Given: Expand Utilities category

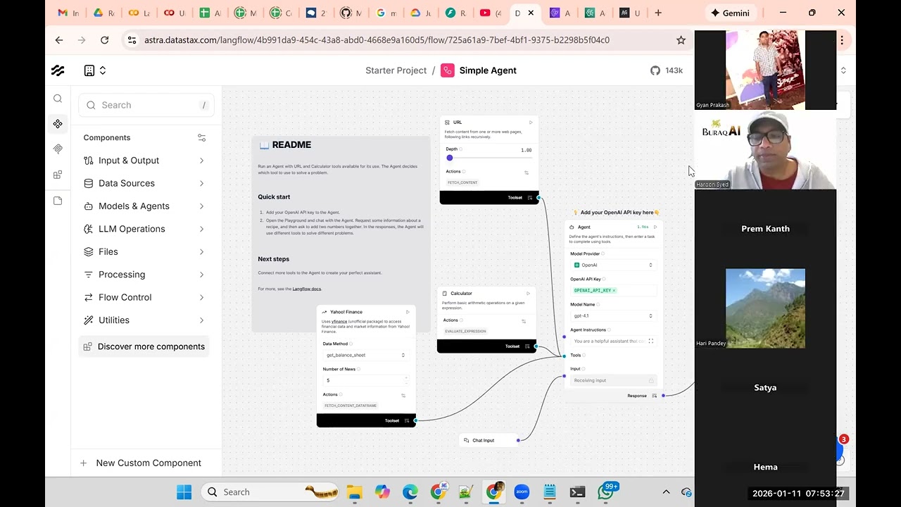Looking at the screenshot, I should 144,320.
